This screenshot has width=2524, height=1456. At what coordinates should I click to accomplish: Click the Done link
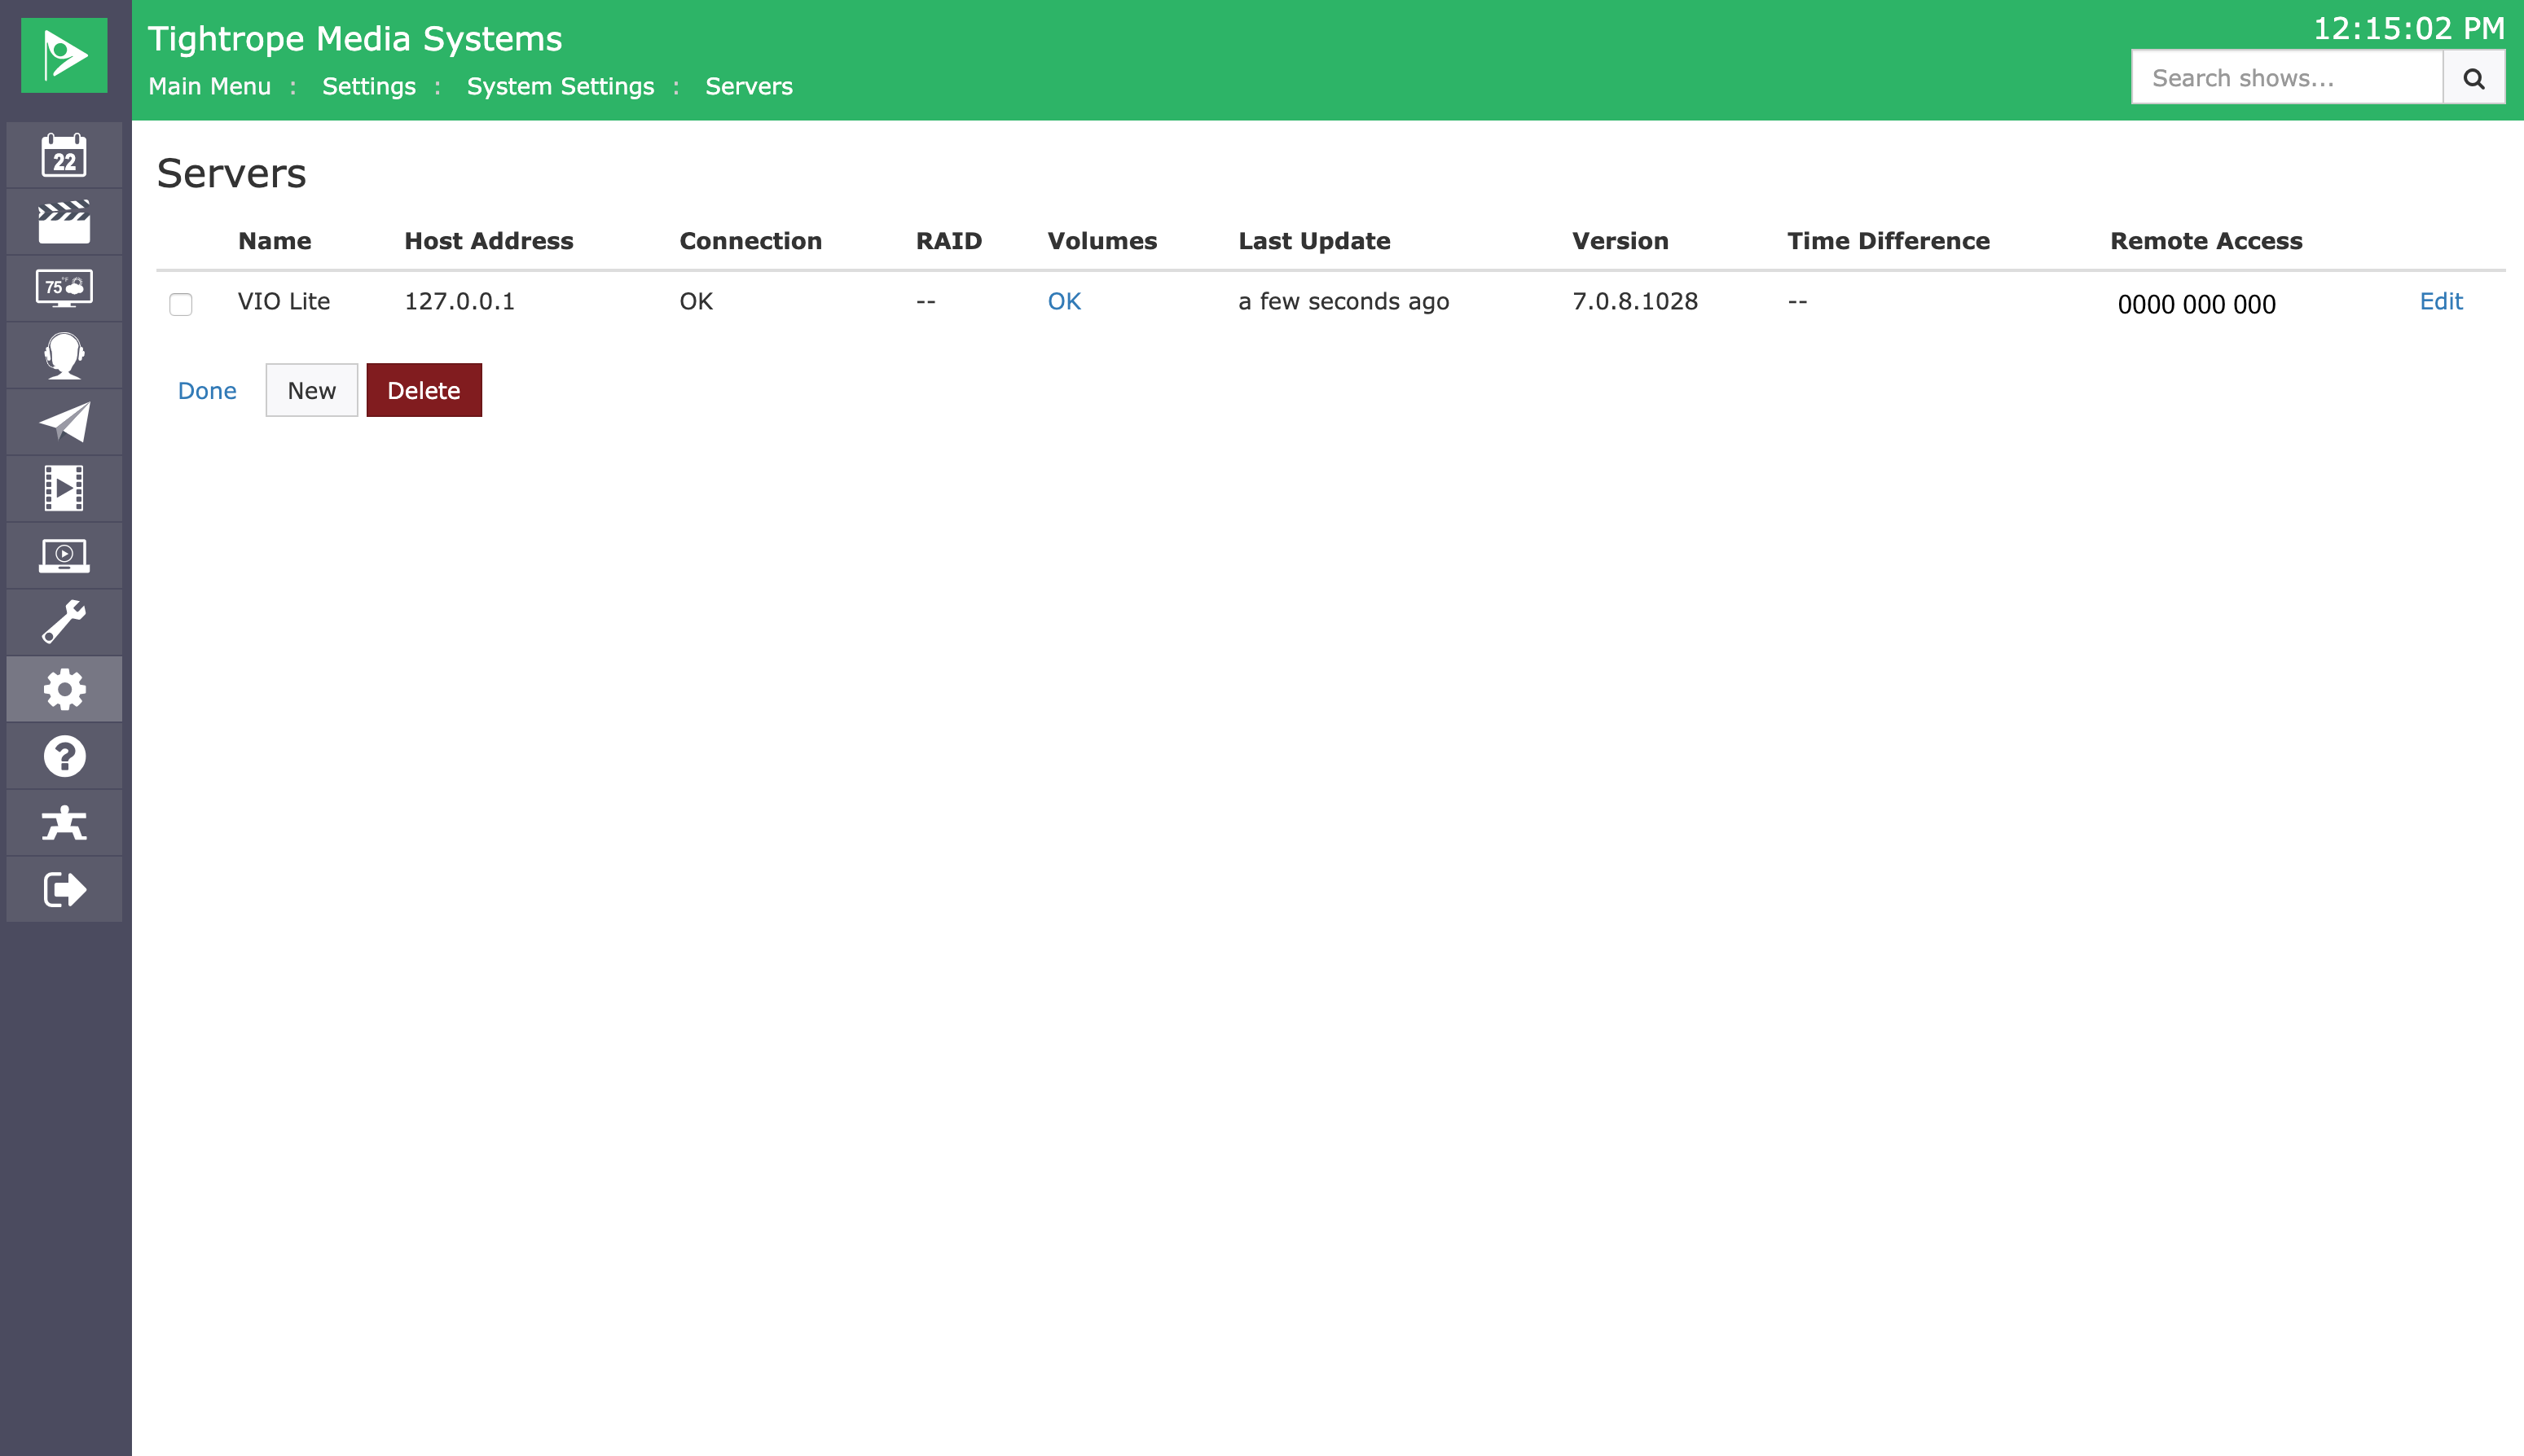coord(207,391)
